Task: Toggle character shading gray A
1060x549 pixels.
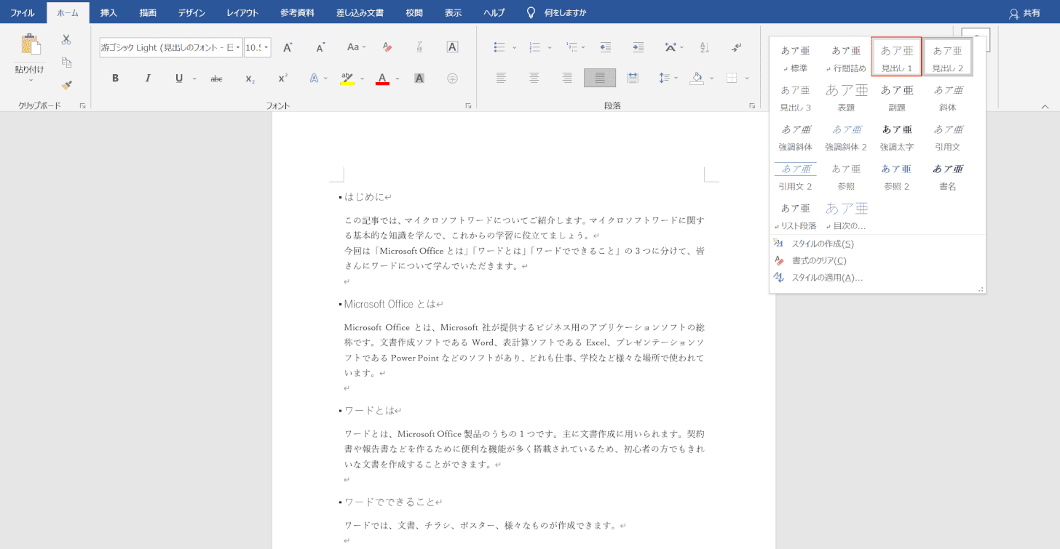Action: 419,78
